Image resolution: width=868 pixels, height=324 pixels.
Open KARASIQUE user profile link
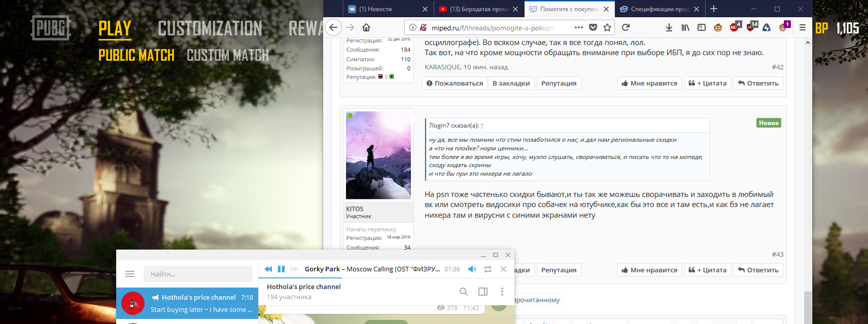[442, 67]
